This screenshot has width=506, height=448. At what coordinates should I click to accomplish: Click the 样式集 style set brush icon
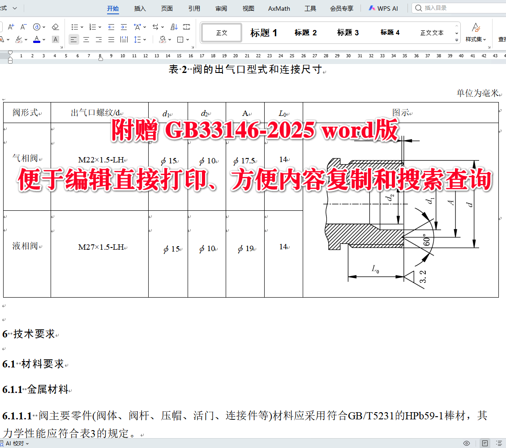[476, 30]
